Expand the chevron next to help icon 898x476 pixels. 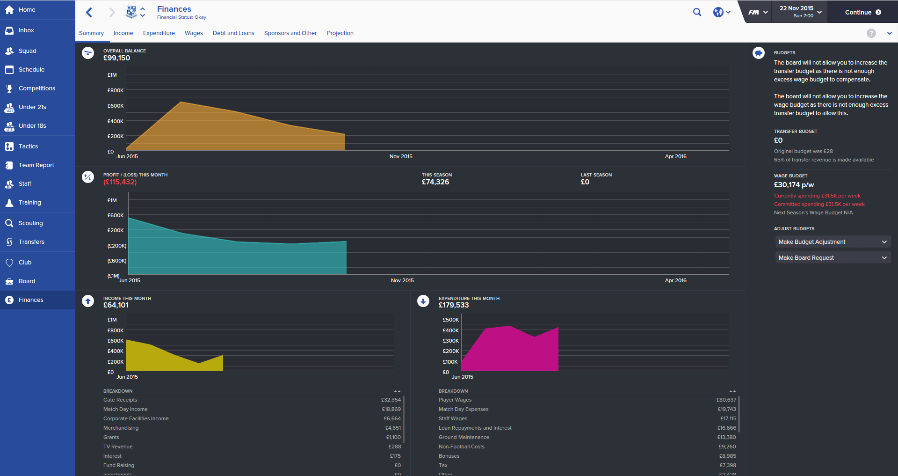890,33
